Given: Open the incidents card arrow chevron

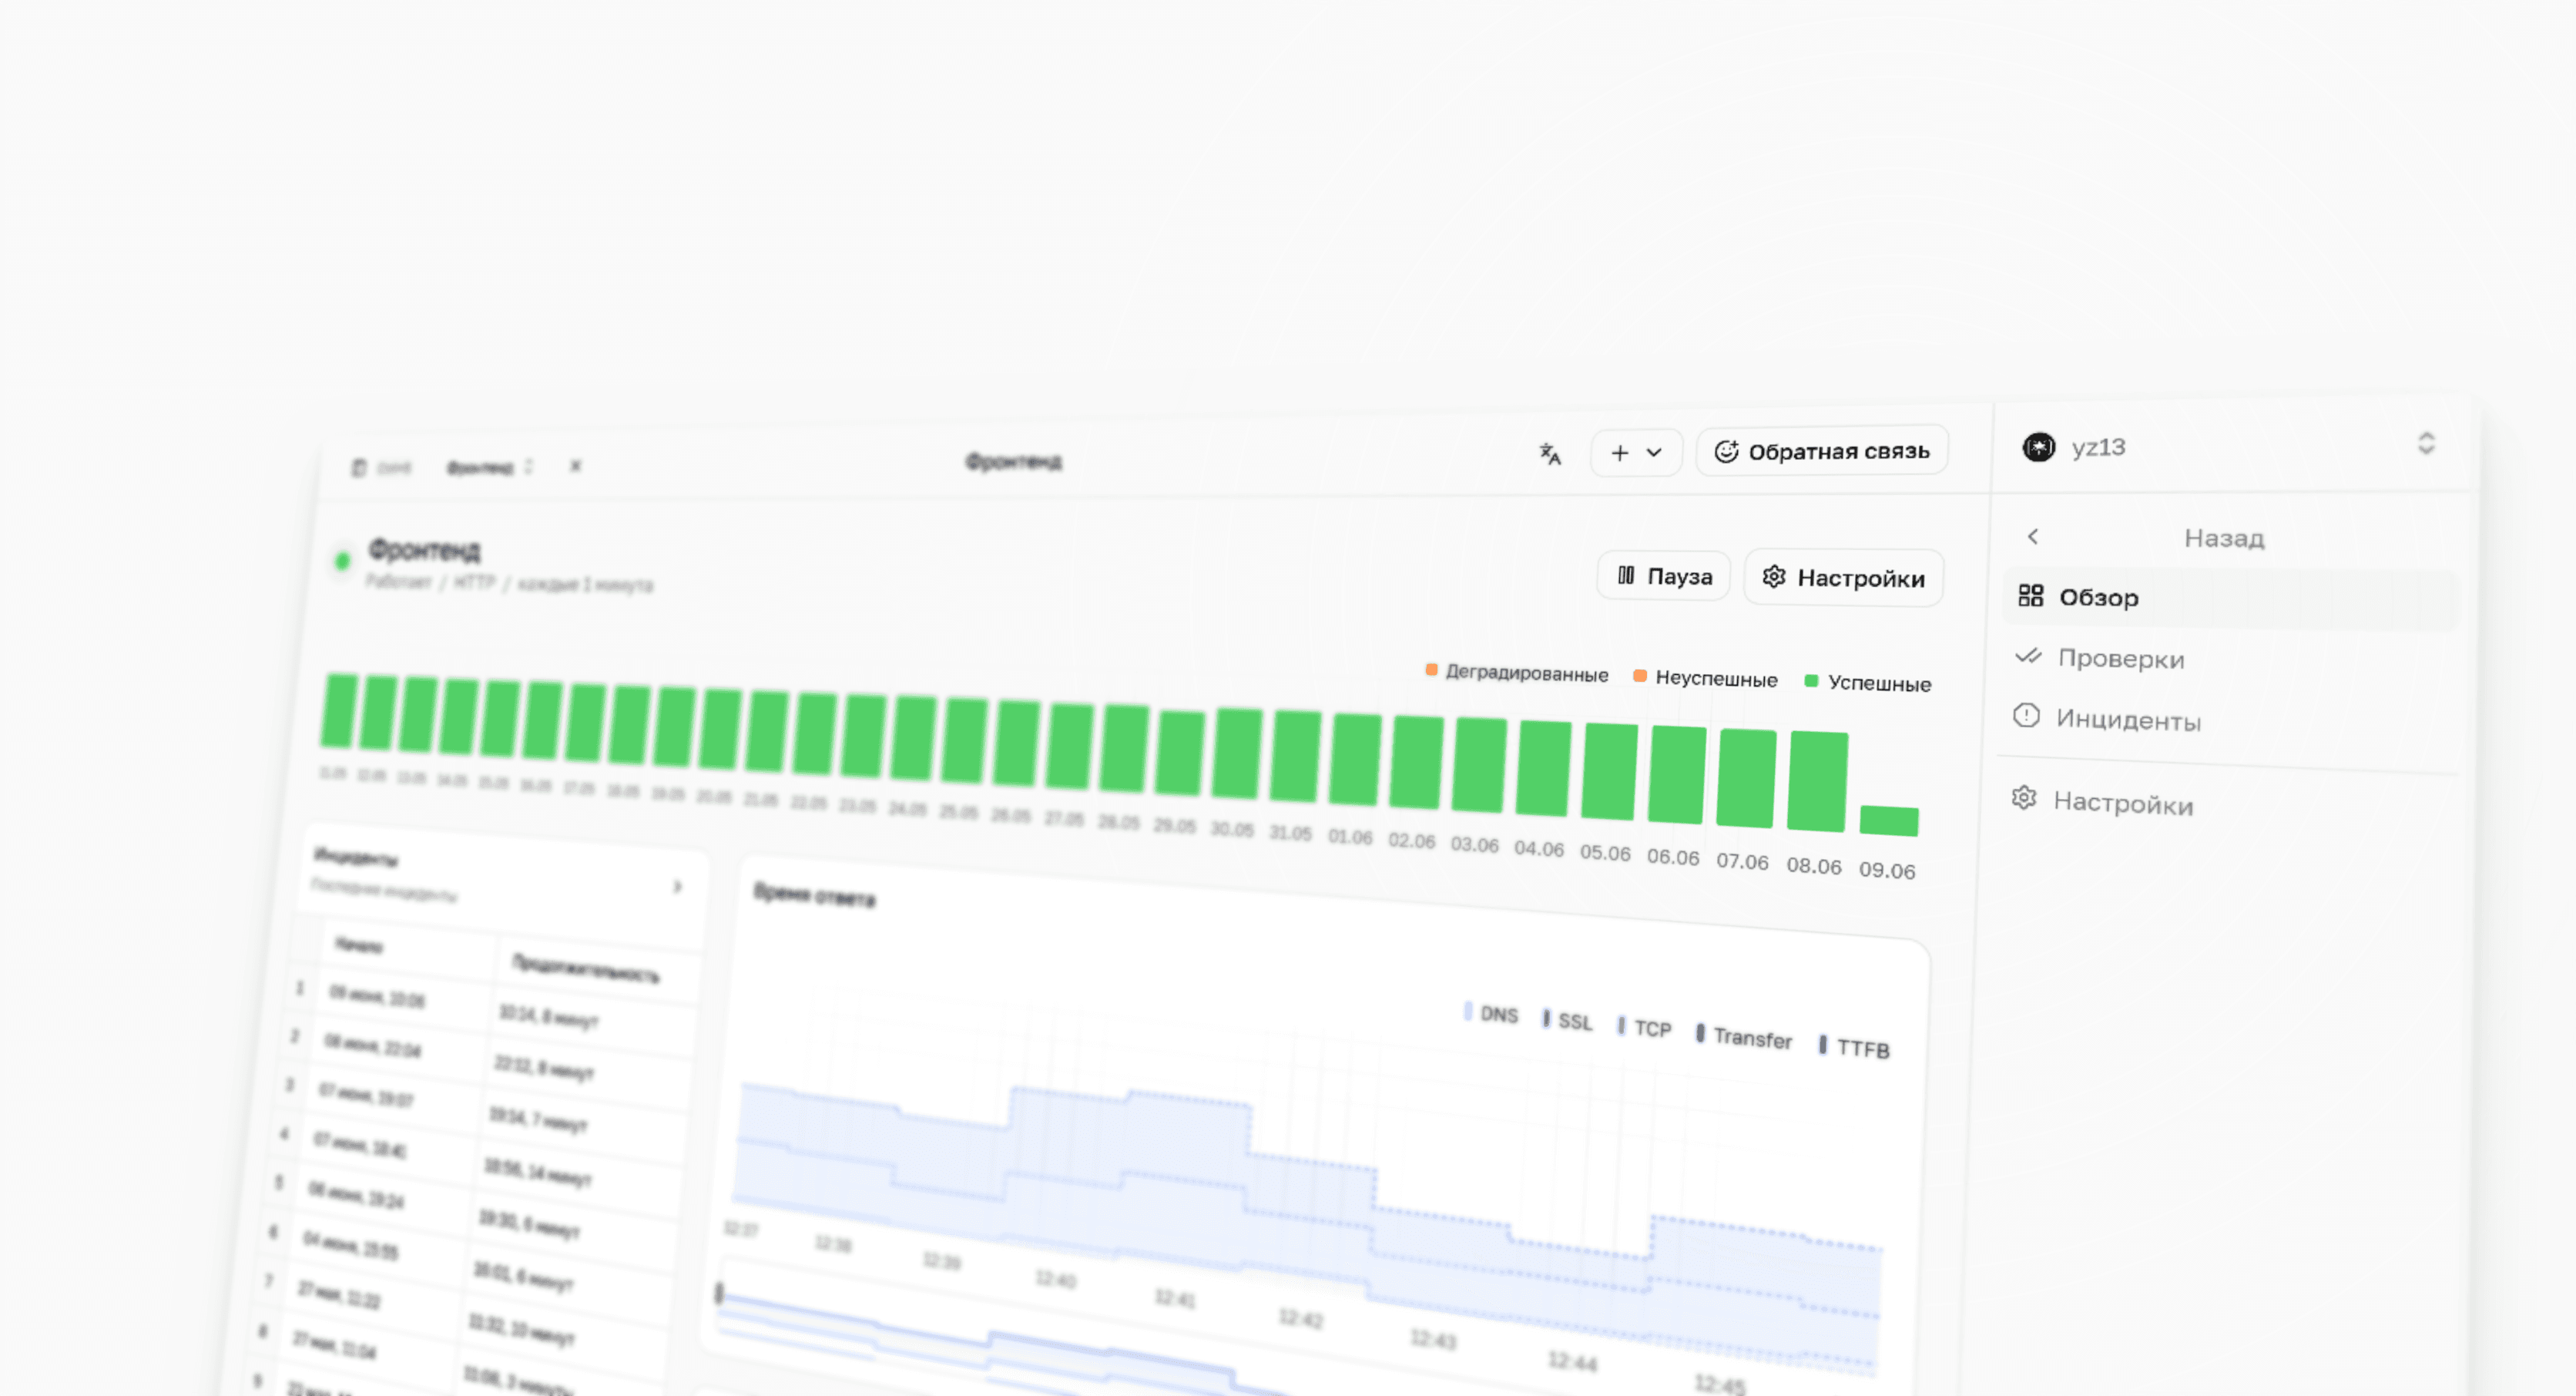Looking at the screenshot, I should coord(677,887).
